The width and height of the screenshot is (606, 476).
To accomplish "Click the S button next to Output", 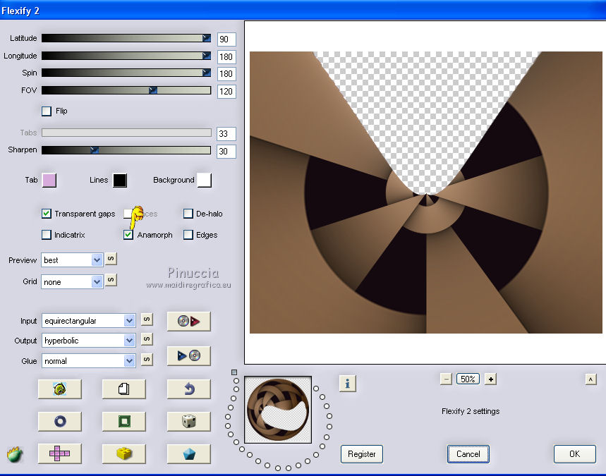I will point(147,339).
